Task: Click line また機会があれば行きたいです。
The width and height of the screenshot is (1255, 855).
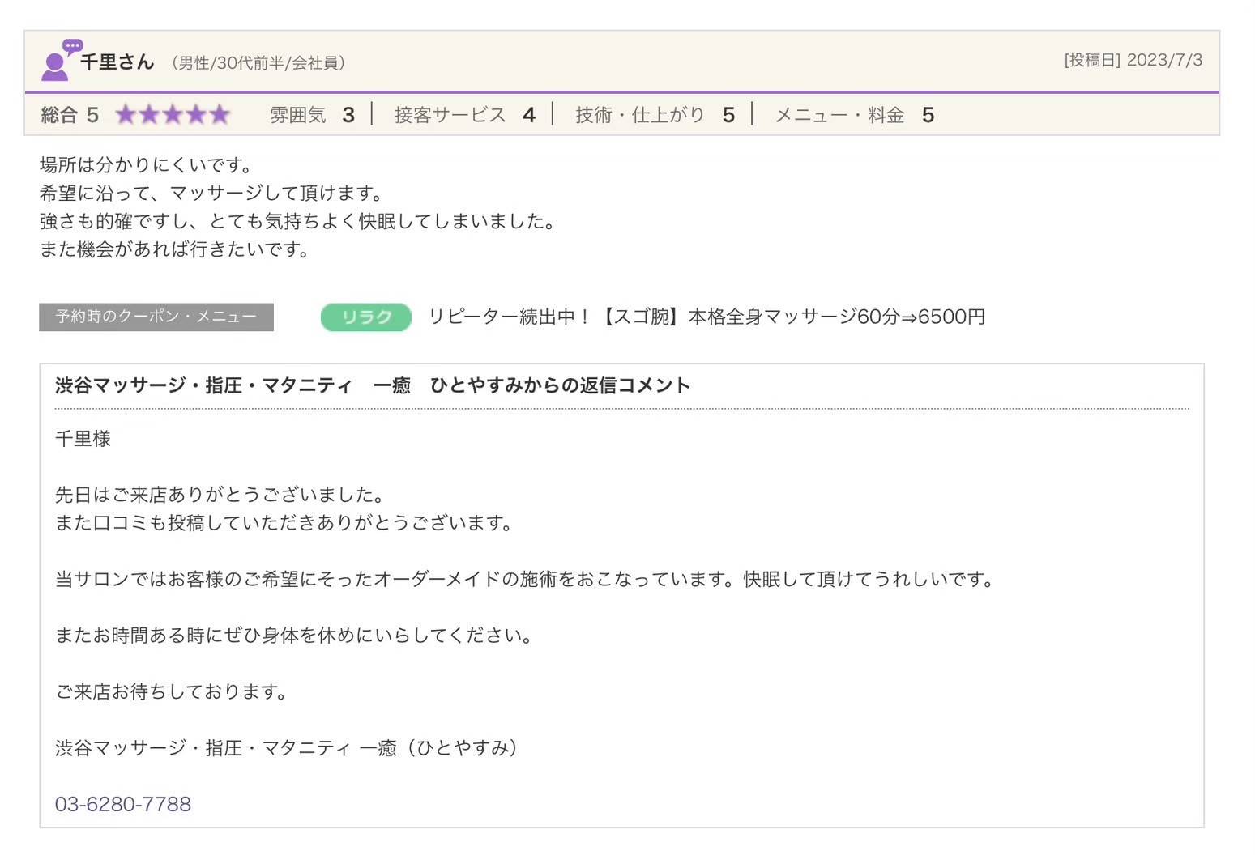Action: [176, 249]
